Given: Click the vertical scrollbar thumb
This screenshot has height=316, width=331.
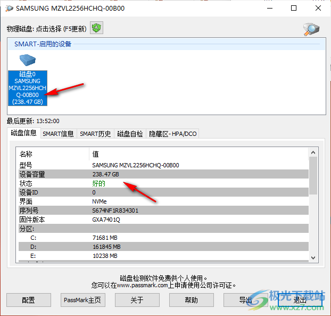Looking at the screenshot, I should click(313, 175).
